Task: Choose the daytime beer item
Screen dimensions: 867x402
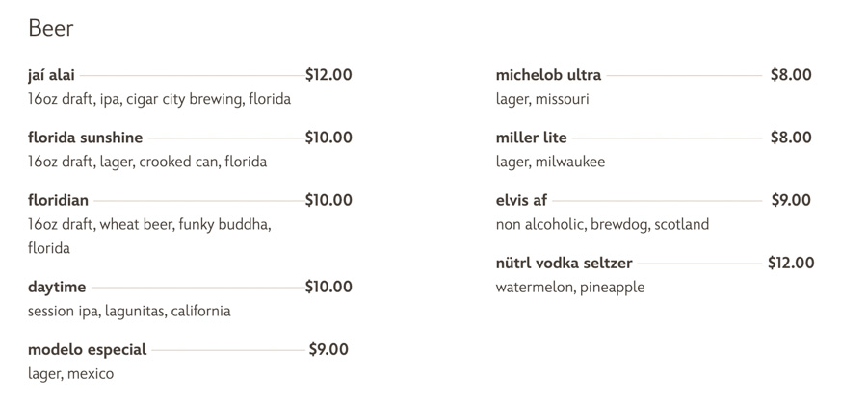Action: pyautogui.click(x=57, y=287)
